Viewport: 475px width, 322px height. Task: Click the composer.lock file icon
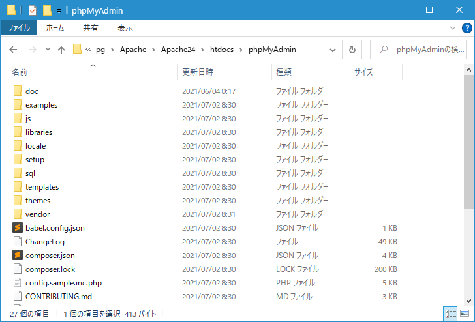pyautogui.click(x=18, y=269)
